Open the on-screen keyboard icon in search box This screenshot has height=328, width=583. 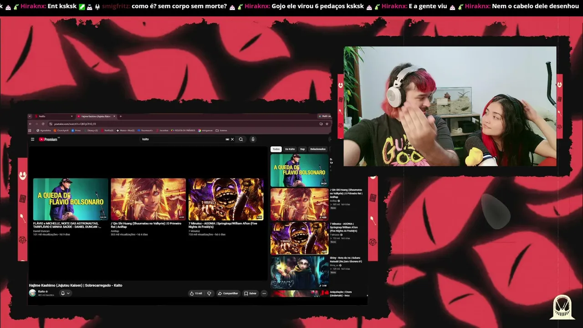tap(227, 139)
